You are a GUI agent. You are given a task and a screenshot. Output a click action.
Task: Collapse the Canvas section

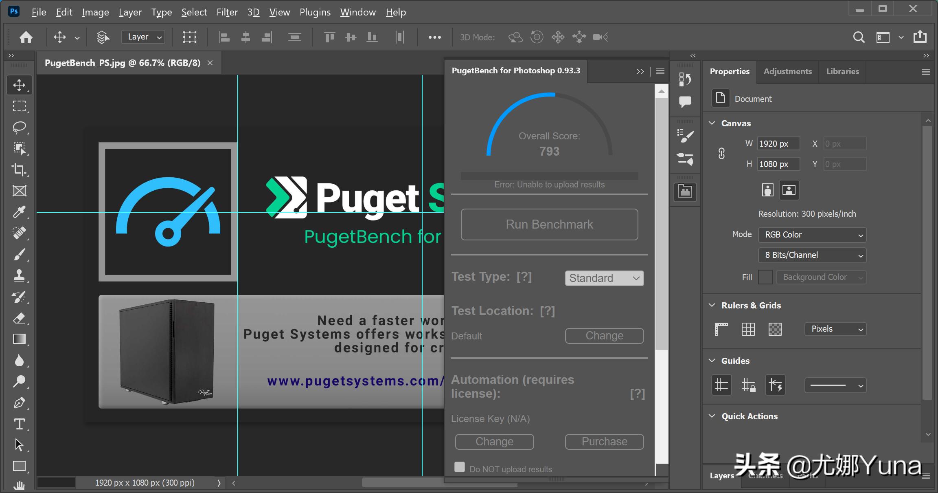[712, 123]
